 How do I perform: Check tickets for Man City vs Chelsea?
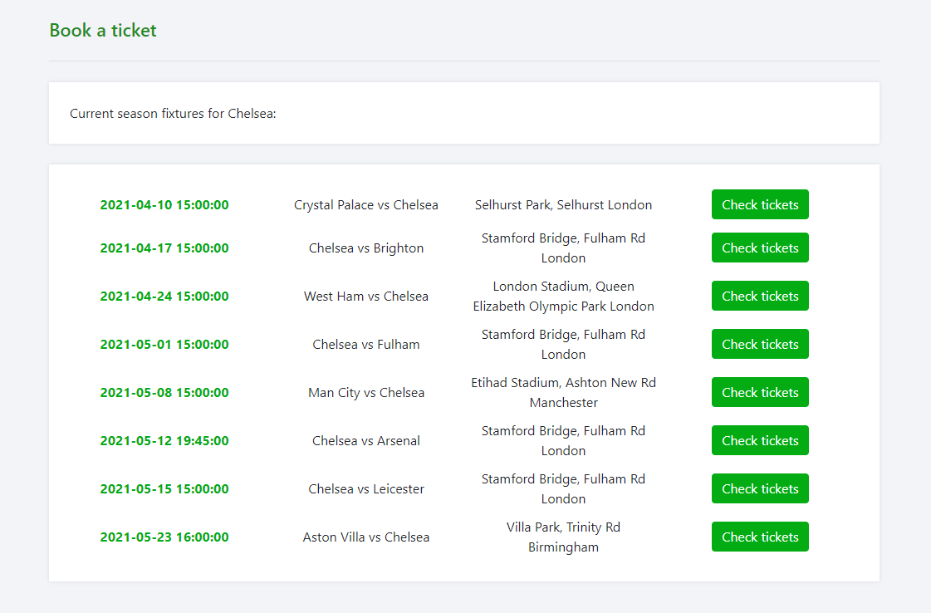pos(759,392)
